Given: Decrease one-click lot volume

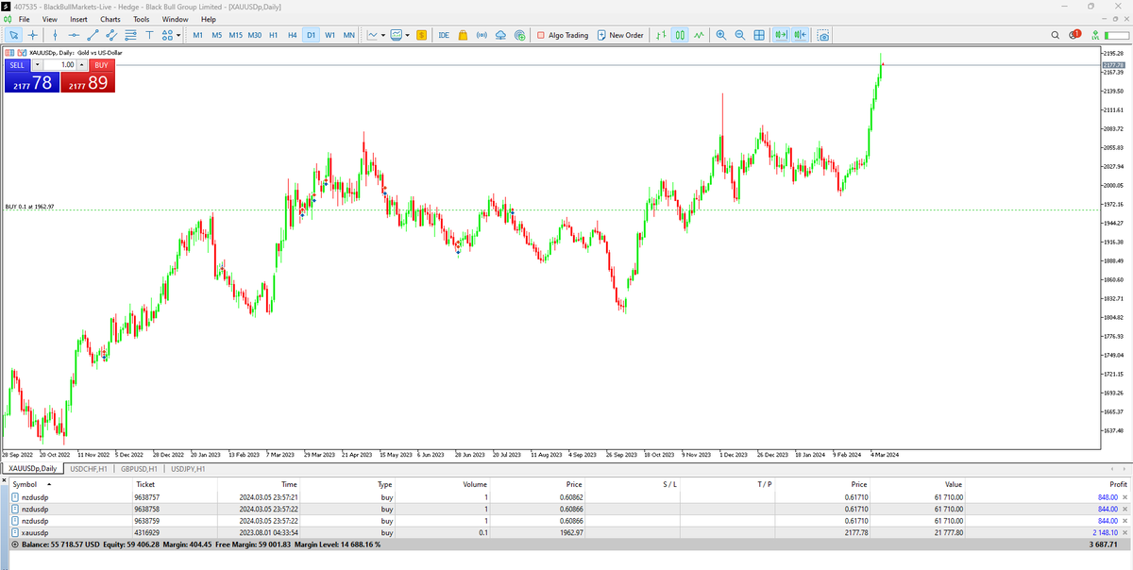Looking at the screenshot, I should coord(37,65).
